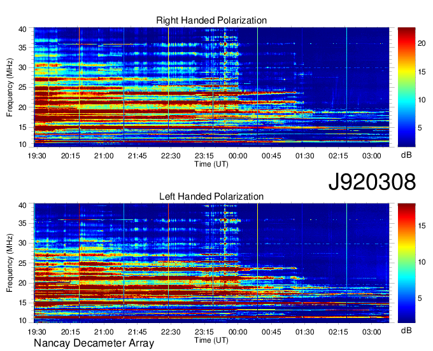Click the 35 MHz tick label of the bottom plot
The width and height of the screenshot is (433, 351).
[x=22, y=223]
